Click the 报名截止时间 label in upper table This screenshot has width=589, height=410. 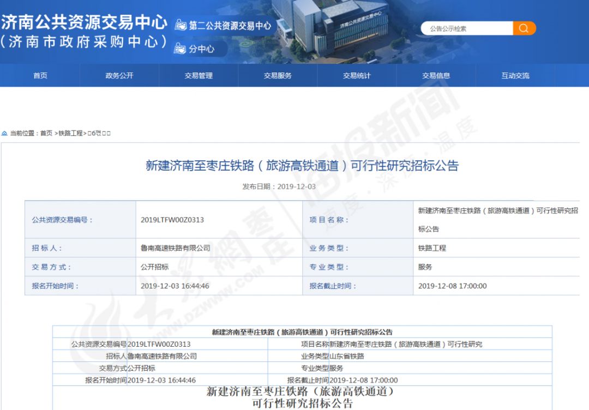333,286
